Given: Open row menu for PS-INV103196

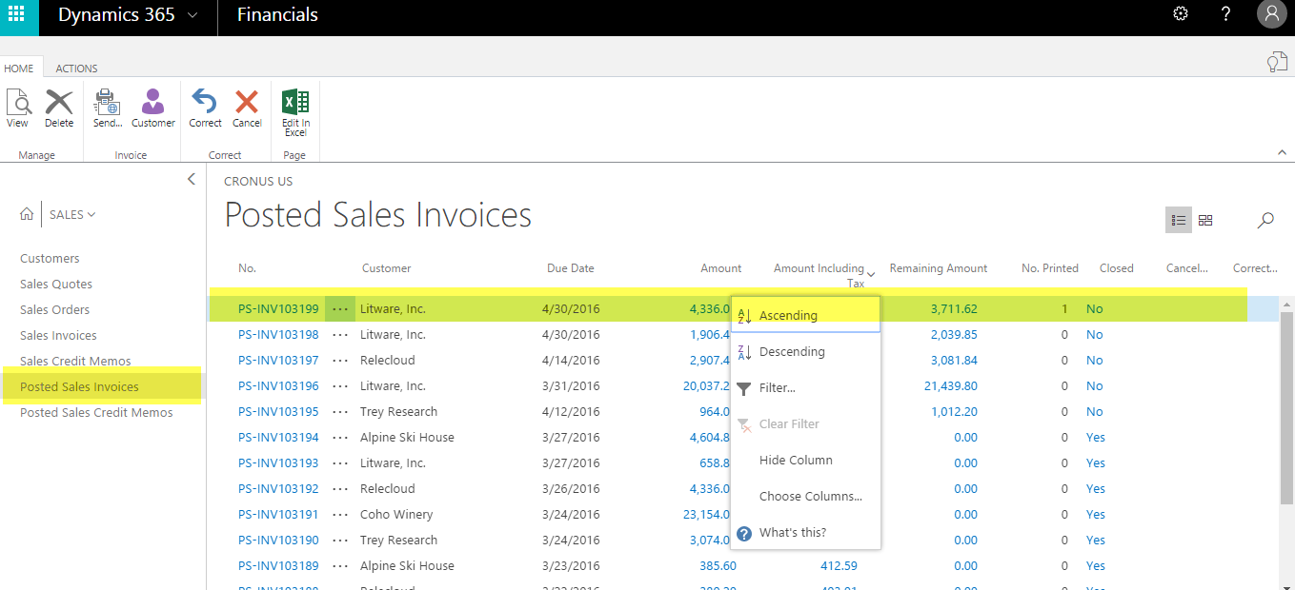Looking at the screenshot, I should click(340, 386).
